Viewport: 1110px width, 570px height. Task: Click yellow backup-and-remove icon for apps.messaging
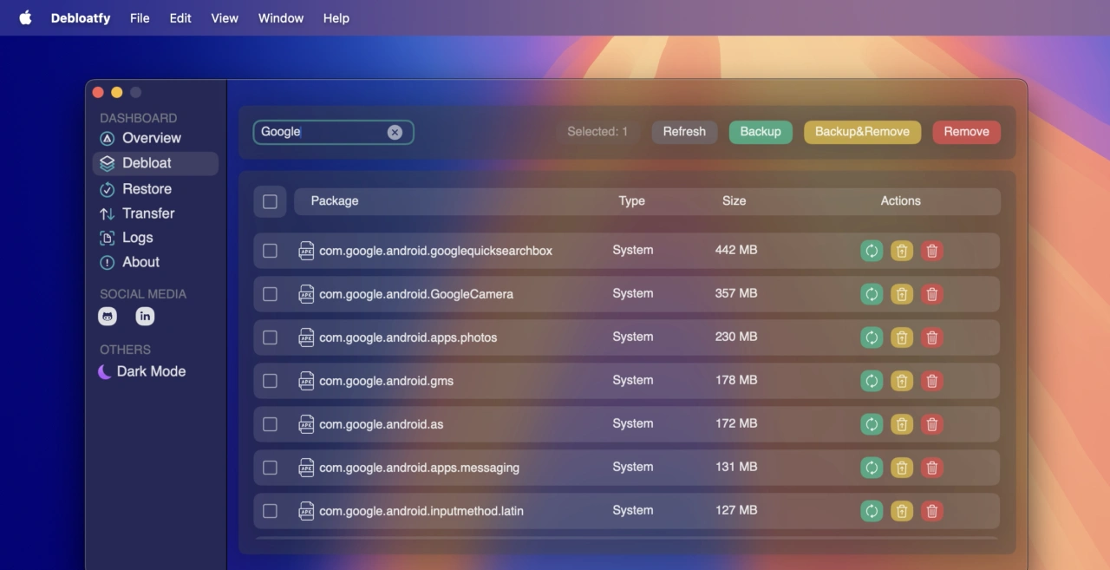point(902,468)
